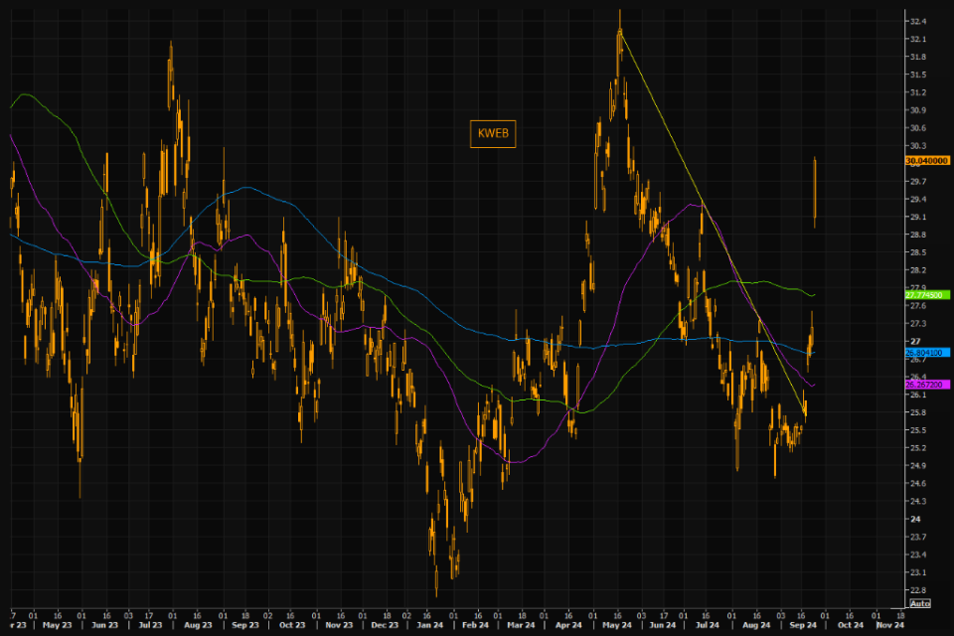Click the 22.8 price axis label
The image size is (954, 636).
918,590
